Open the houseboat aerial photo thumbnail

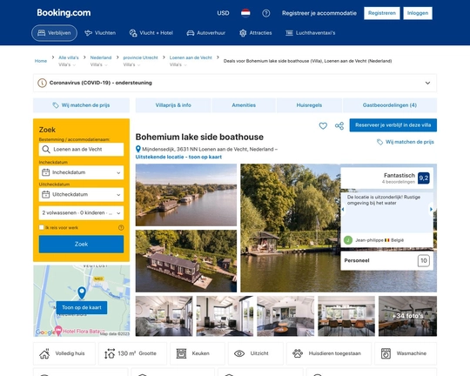186,261
